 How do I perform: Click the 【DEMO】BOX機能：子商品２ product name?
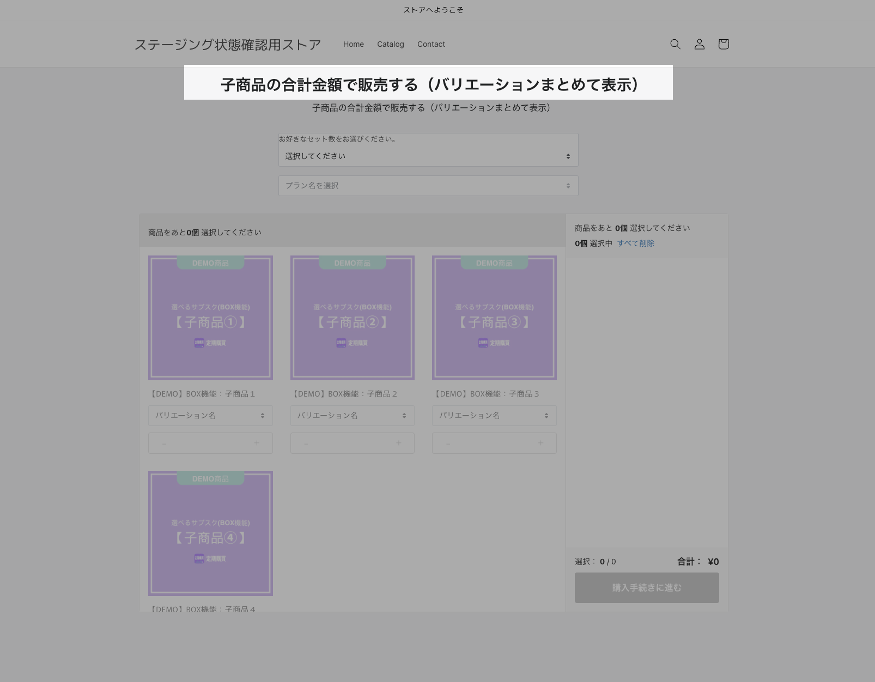[344, 394]
